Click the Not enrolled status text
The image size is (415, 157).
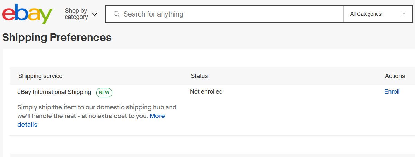tap(206, 92)
